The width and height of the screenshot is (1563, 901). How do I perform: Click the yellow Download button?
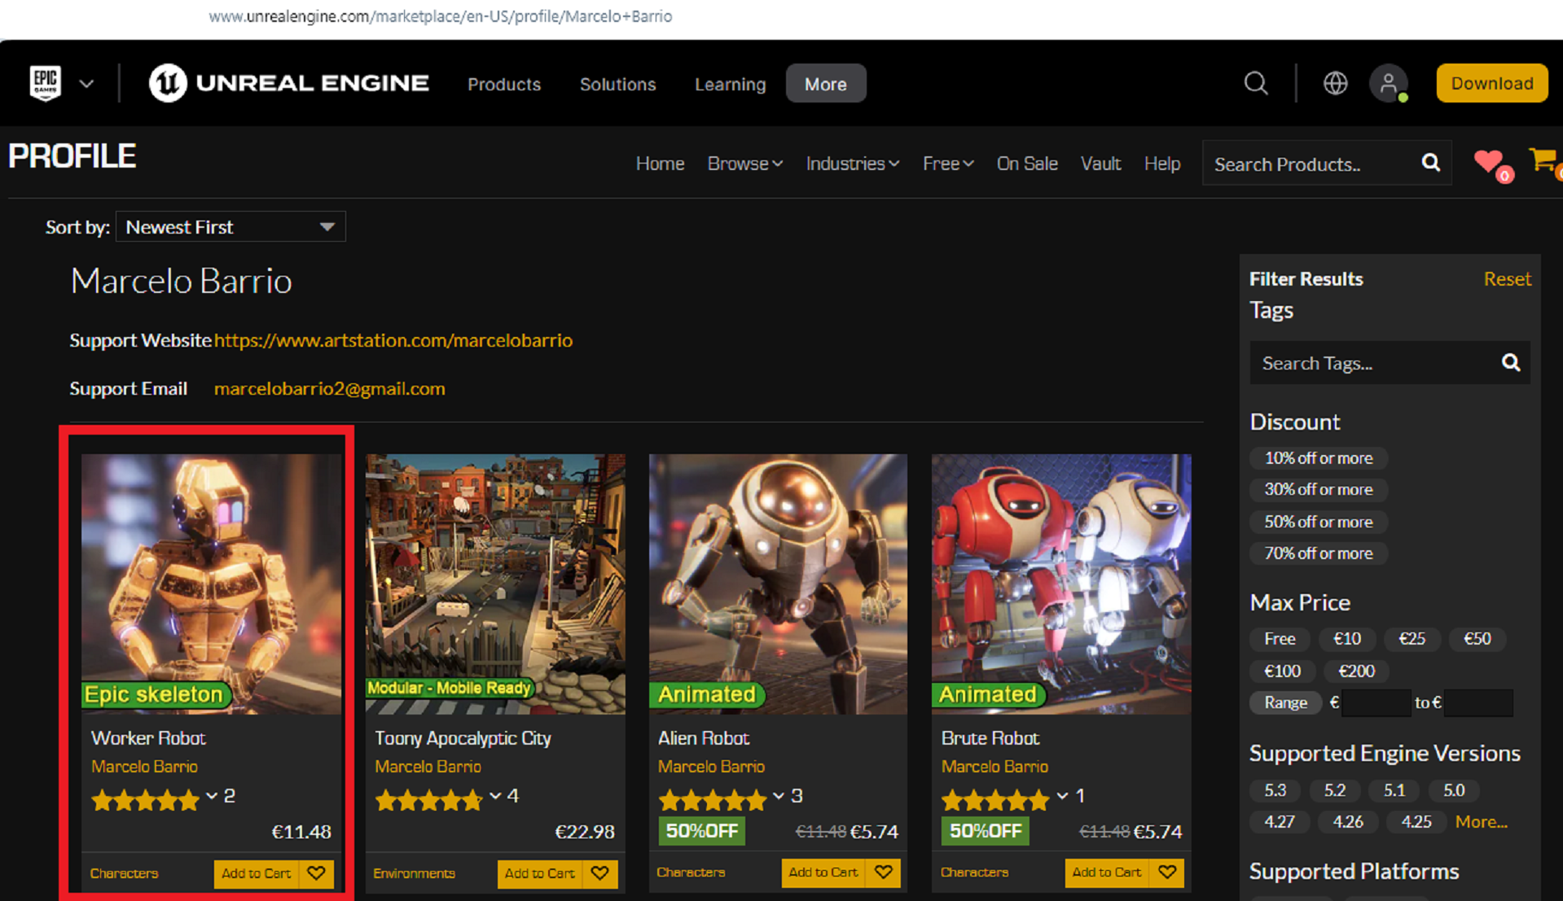[1491, 83]
